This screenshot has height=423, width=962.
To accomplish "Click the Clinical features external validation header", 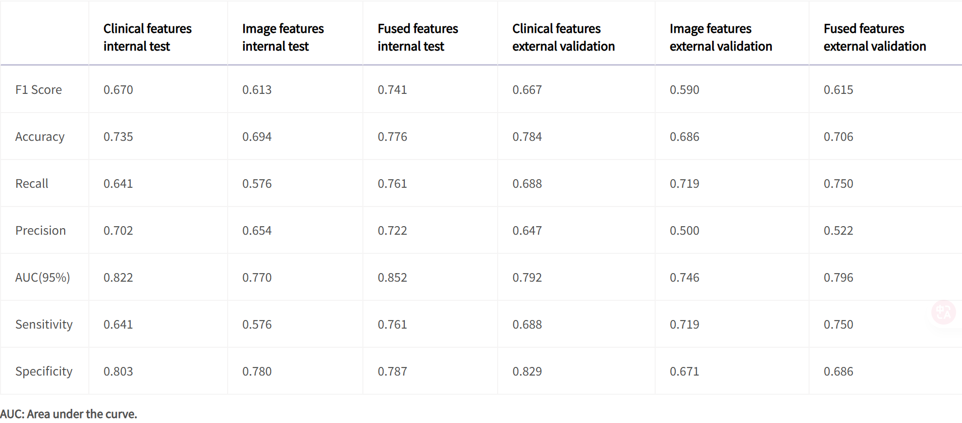I will [563, 37].
